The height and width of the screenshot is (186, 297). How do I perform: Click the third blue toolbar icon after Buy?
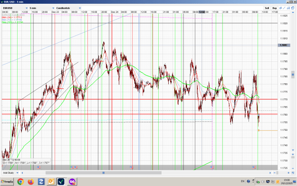pyautogui.click(x=288, y=8)
